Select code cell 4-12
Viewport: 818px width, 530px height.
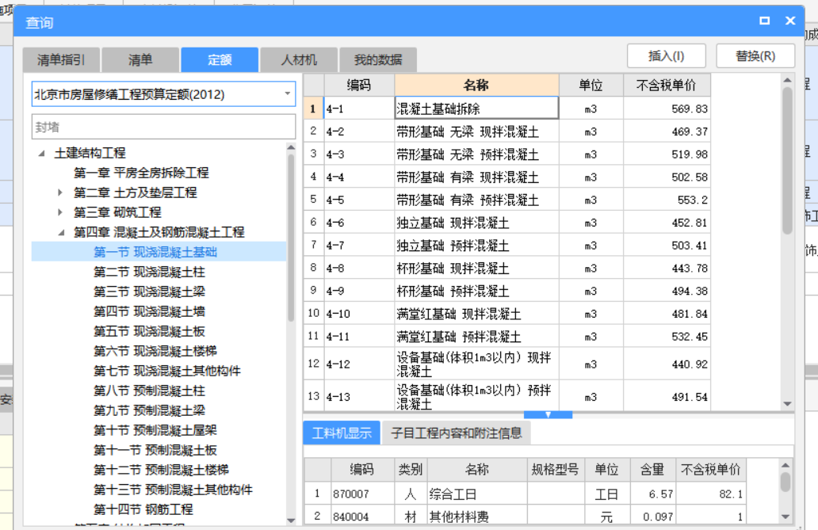(x=359, y=364)
